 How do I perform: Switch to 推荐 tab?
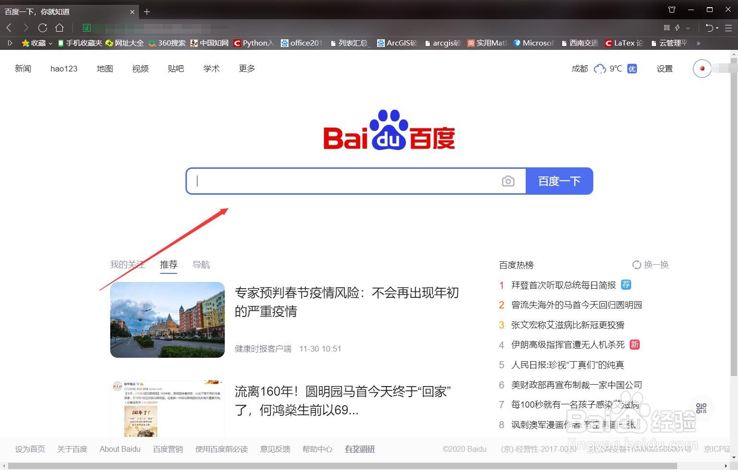pyautogui.click(x=169, y=265)
